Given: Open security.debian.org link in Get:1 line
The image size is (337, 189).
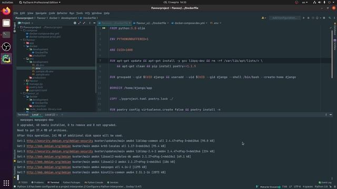Looking at the screenshot, I should point(60,141).
